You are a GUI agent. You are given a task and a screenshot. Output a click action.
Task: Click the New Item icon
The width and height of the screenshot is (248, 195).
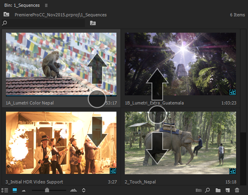point(227,190)
